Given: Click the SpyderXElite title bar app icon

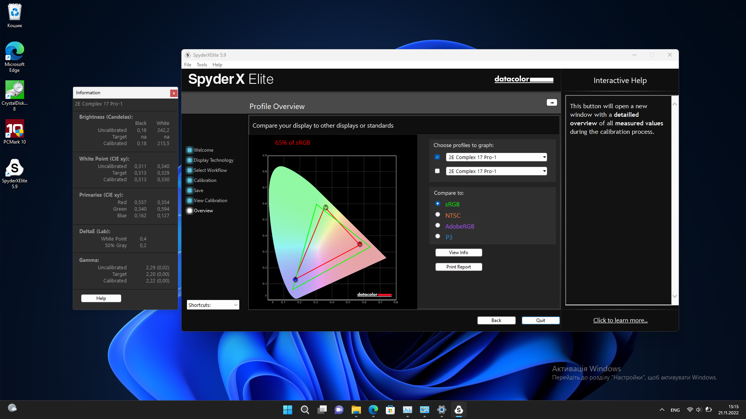Looking at the screenshot, I should [188, 55].
